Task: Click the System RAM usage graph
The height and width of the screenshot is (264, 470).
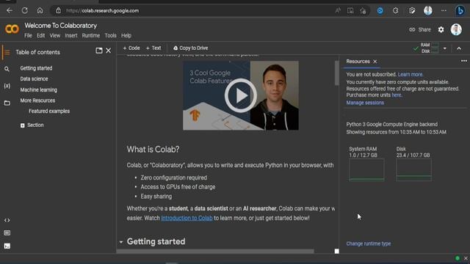Action: 366,170
